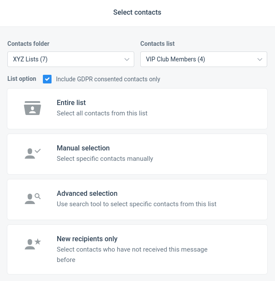Image resolution: width=275 pixels, height=281 pixels.
Task: Open the Contacts folder dropdown
Action: (71, 59)
